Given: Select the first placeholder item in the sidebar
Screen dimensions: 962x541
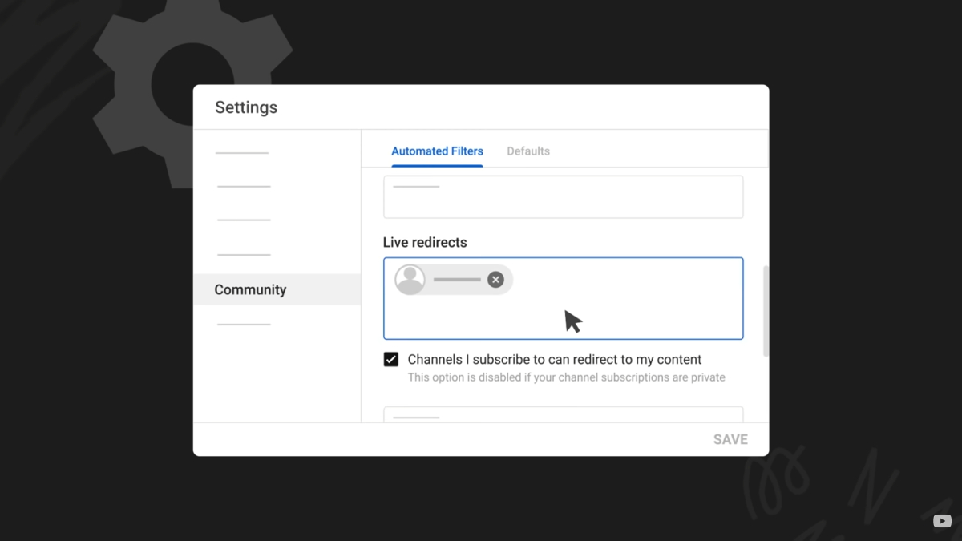Looking at the screenshot, I should click(x=242, y=153).
